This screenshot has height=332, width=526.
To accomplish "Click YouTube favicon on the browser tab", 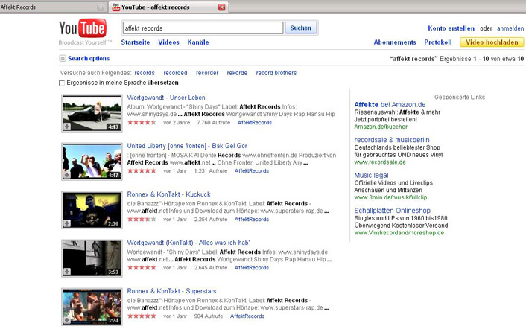I will 115,7.
